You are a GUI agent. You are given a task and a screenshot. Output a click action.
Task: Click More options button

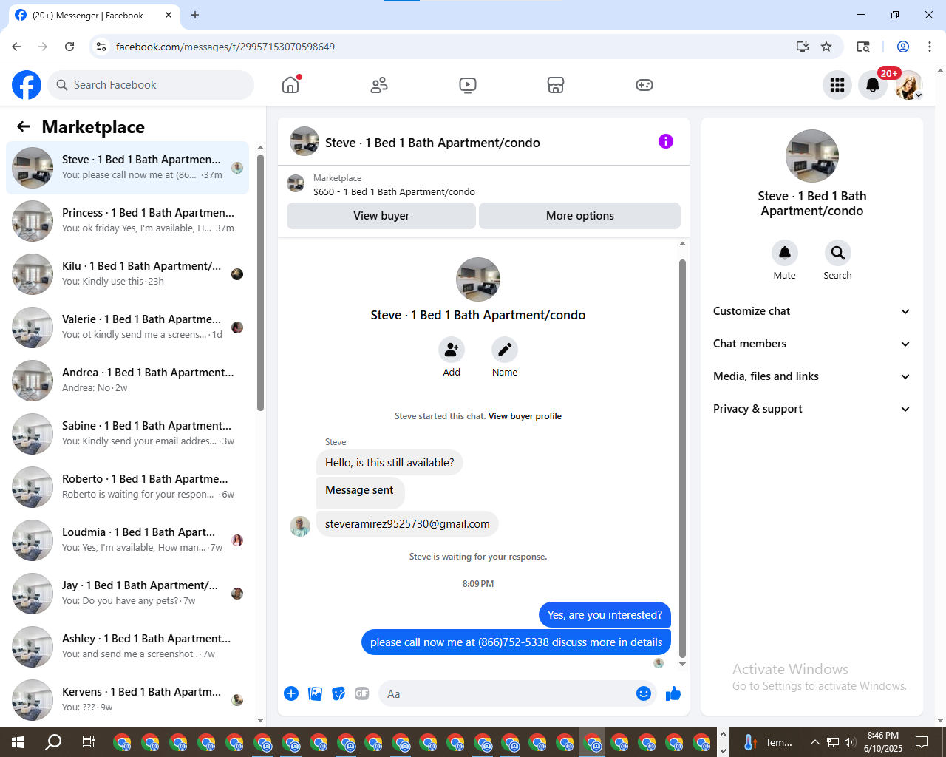[579, 216]
